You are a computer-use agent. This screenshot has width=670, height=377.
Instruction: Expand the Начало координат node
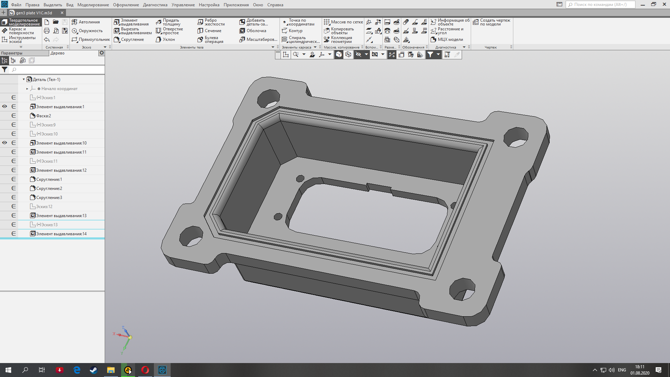tap(27, 89)
